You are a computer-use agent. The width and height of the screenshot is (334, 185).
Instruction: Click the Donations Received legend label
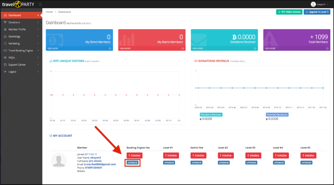coord(211,115)
